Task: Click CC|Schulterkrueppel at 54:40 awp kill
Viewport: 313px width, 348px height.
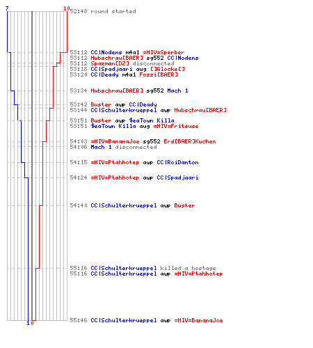Action: (124, 205)
